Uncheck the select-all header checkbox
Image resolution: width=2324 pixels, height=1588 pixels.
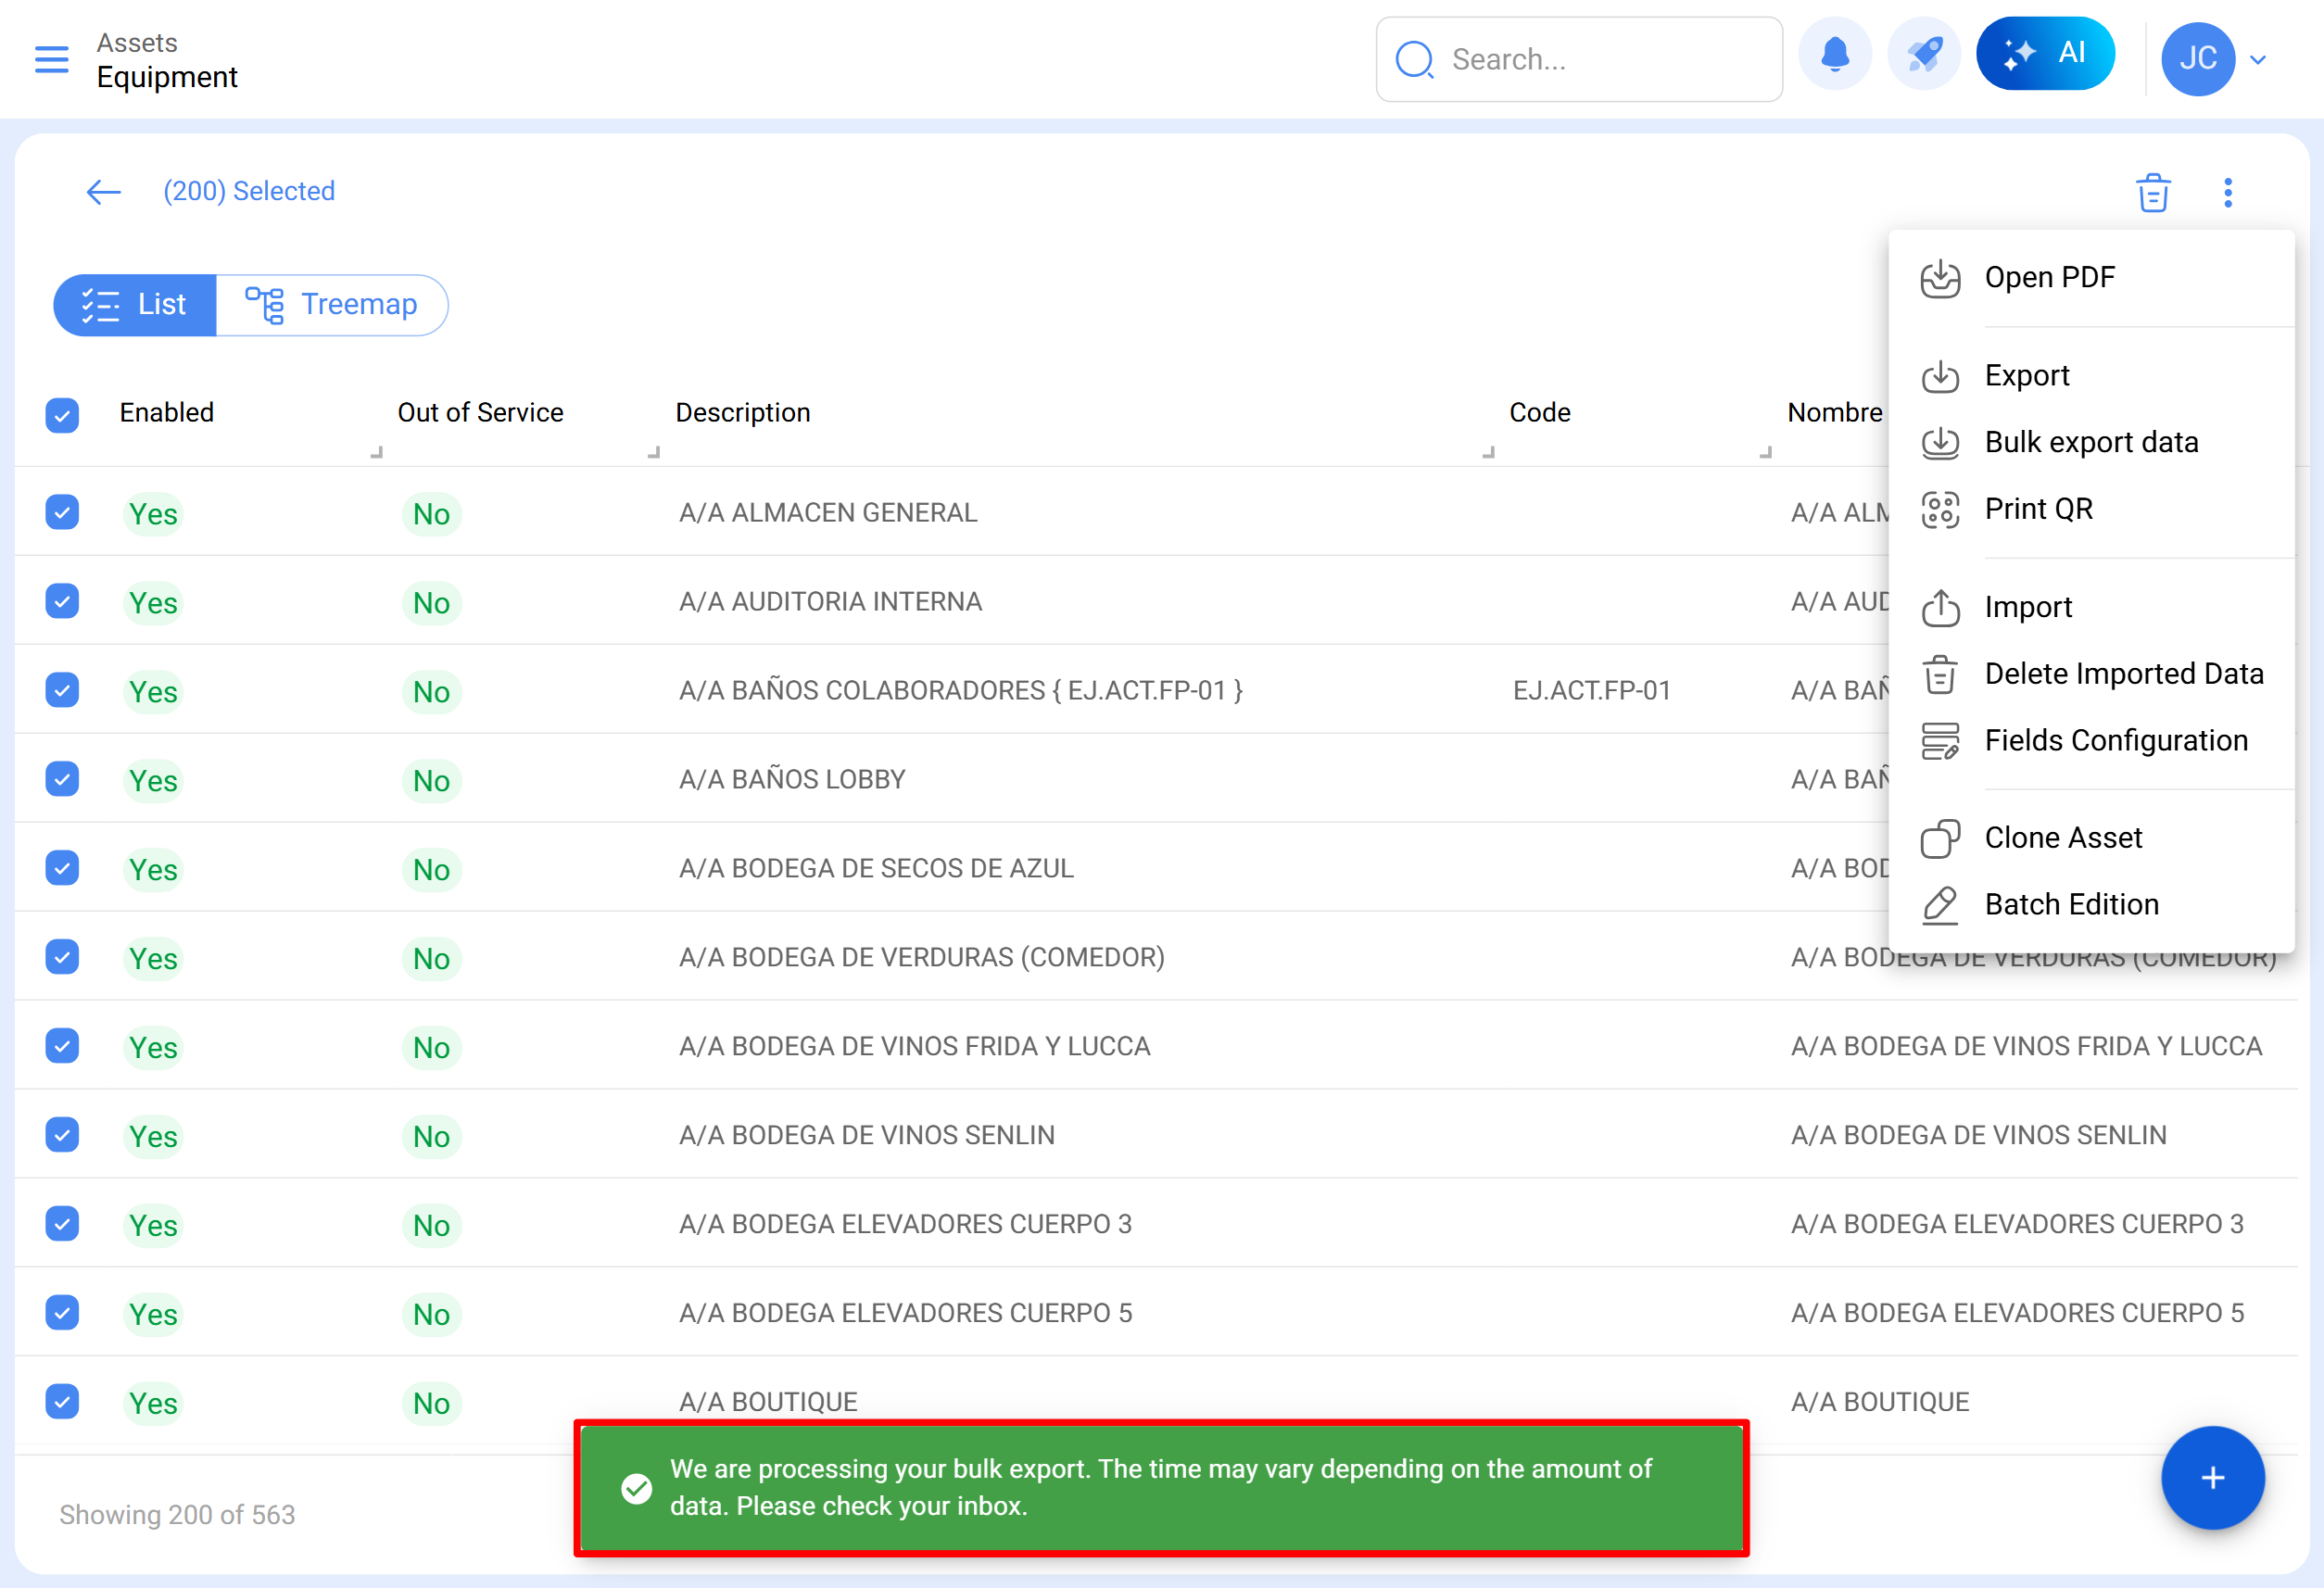coord(62,414)
